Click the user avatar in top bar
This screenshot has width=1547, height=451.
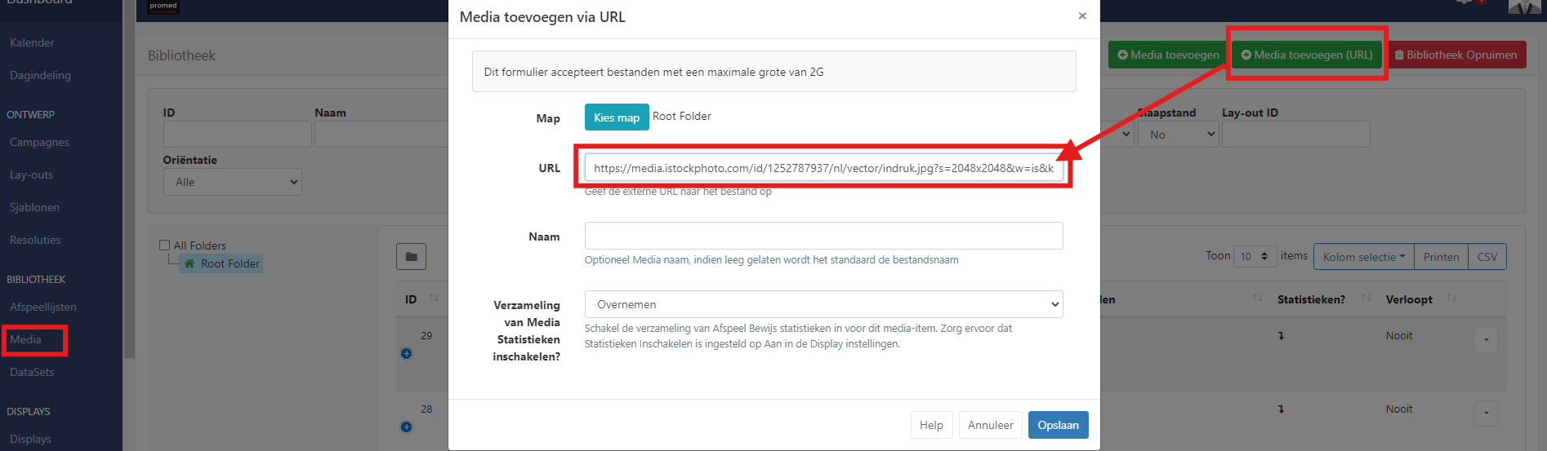(1524, 7)
